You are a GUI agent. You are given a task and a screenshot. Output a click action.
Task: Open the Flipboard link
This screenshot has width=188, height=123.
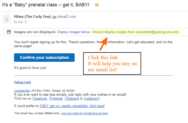click(72, 99)
